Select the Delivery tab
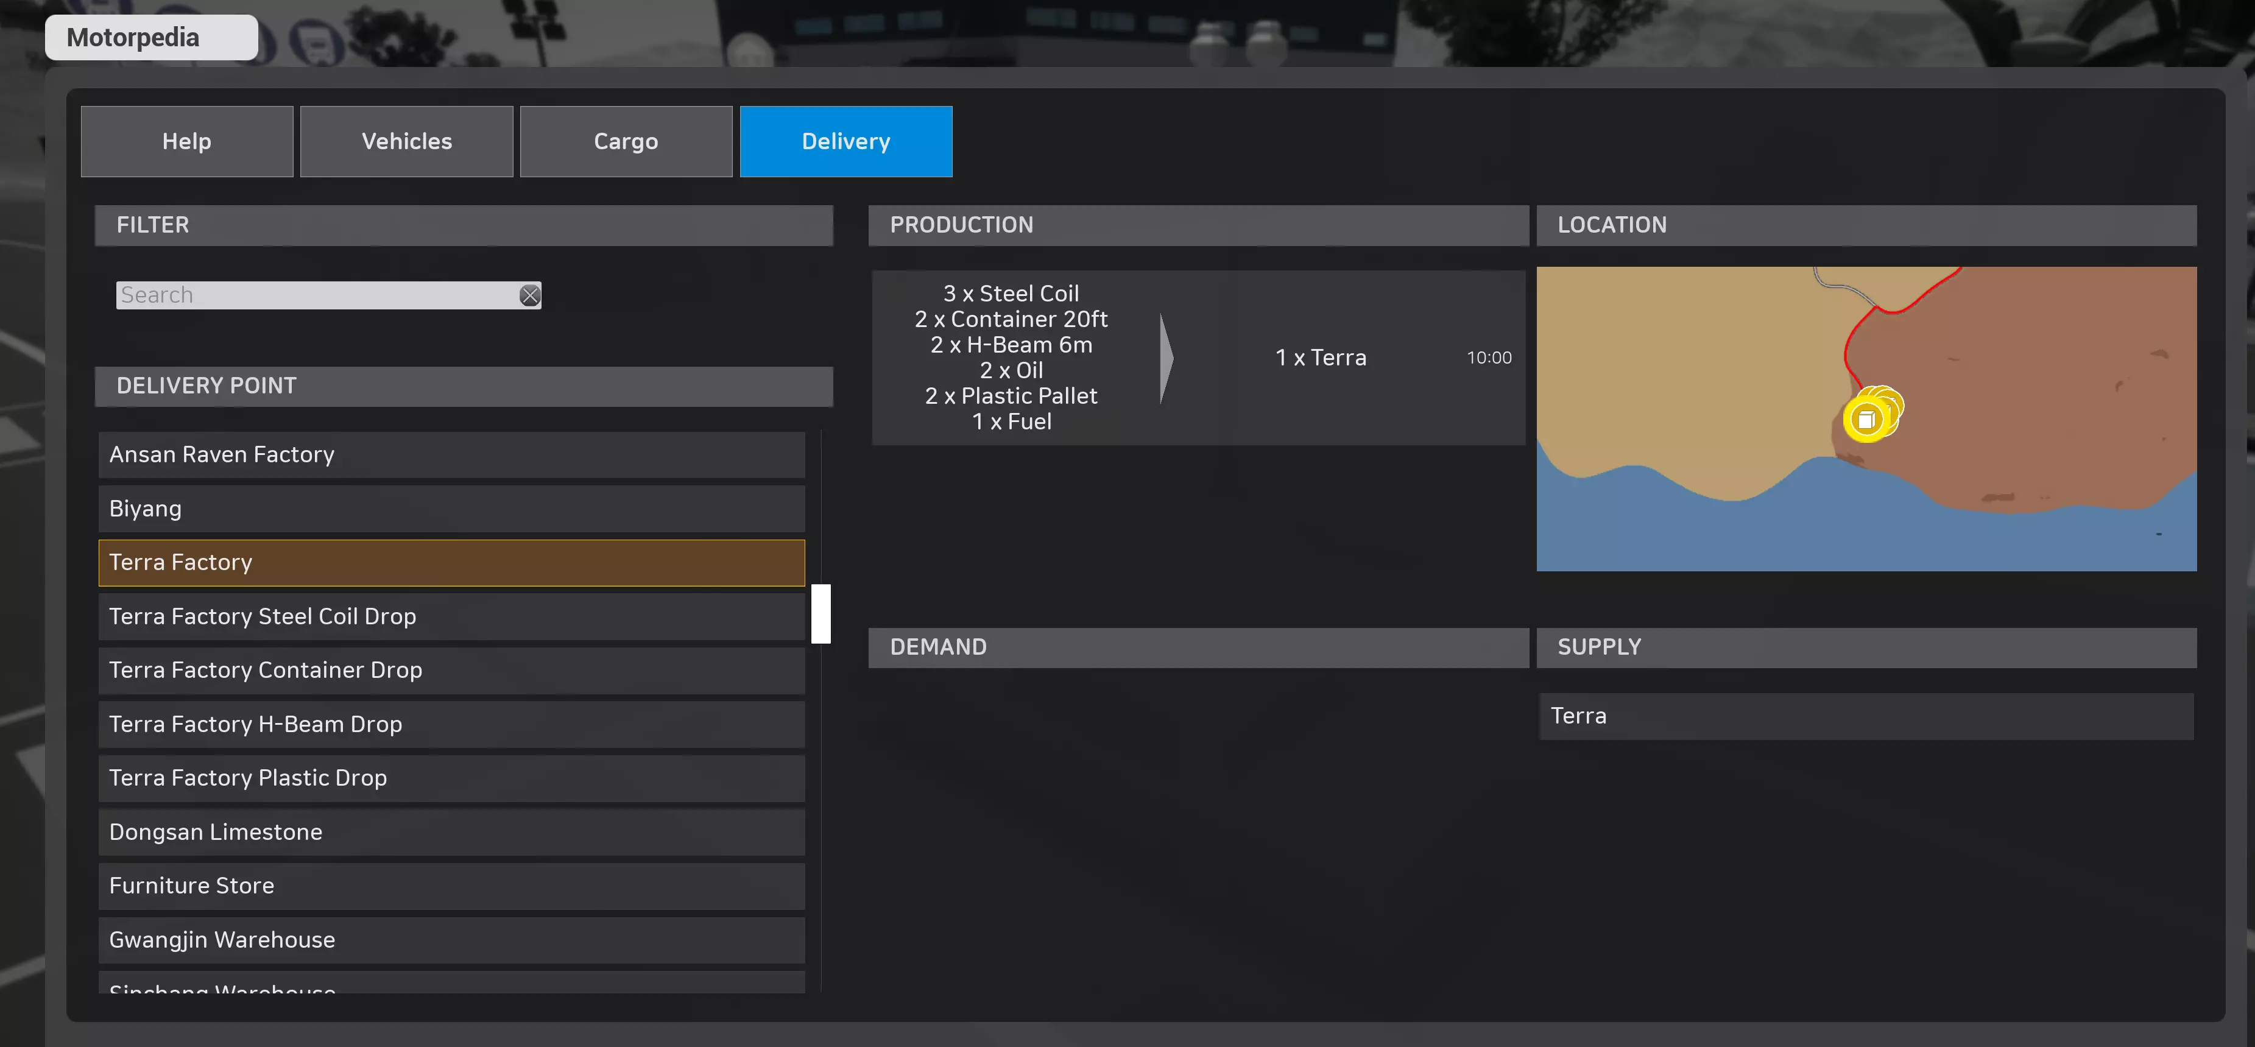The height and width of the screenshot is (1047, 2255). [845, 142]
